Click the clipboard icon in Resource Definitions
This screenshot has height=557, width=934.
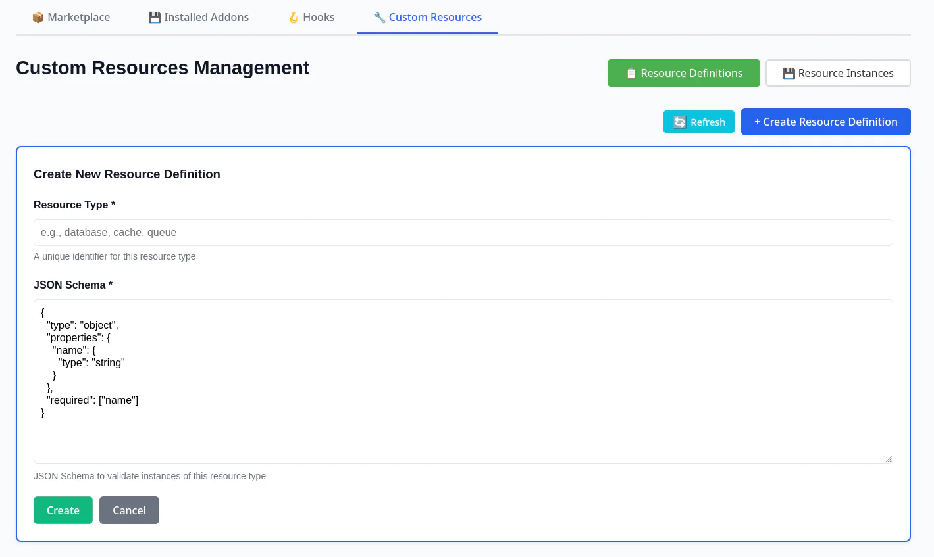point(631,74)
